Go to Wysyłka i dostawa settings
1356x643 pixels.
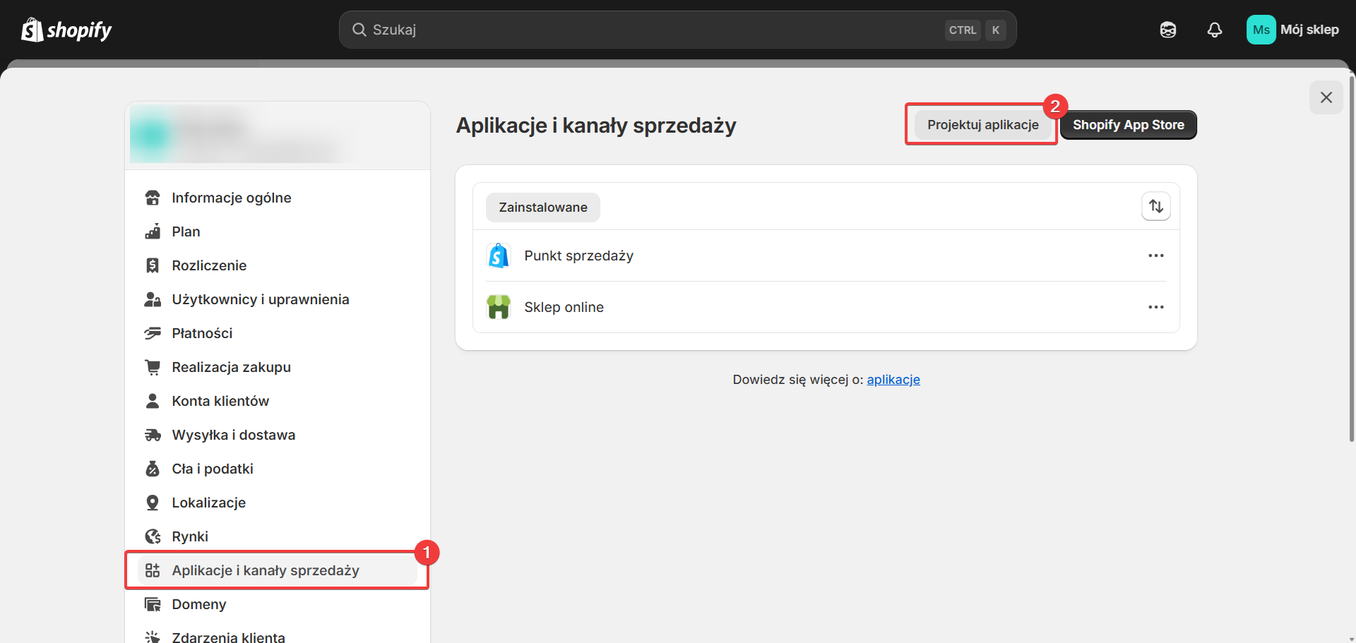tap(233, 435)
